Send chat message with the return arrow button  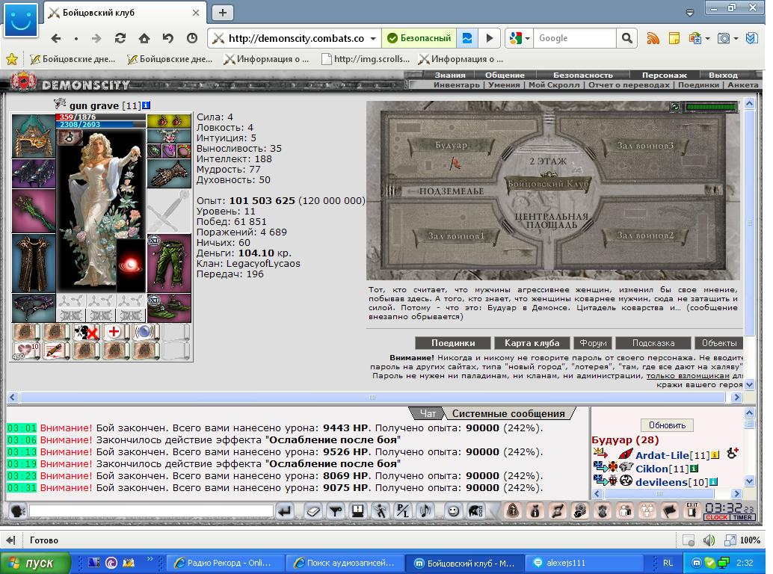tap(284, 511)
